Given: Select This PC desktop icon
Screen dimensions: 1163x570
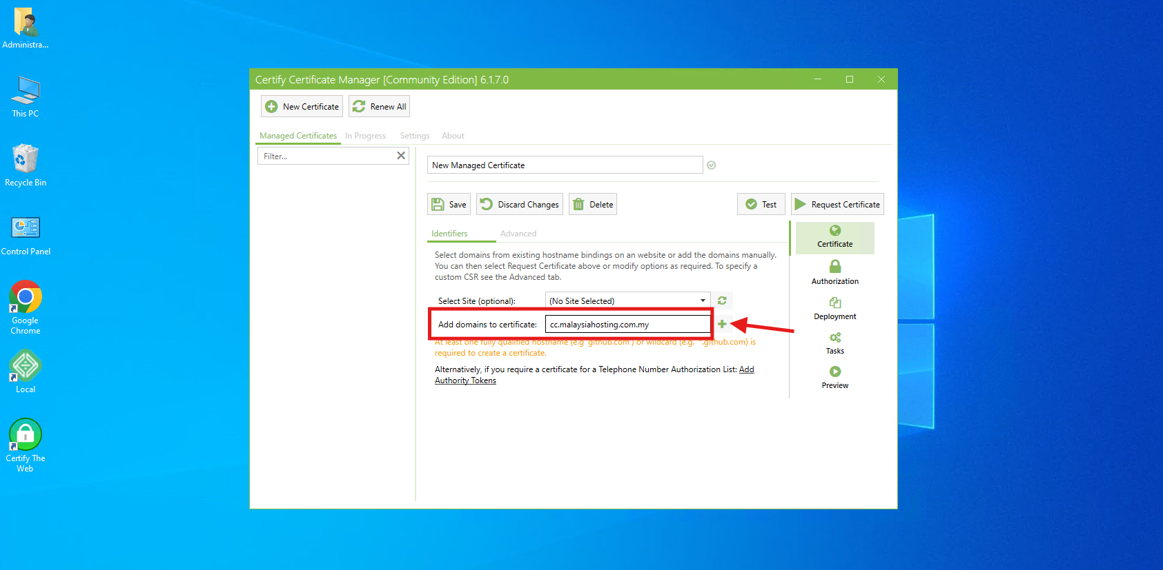Looking at the screenshot, I should [x=26, y=96].
